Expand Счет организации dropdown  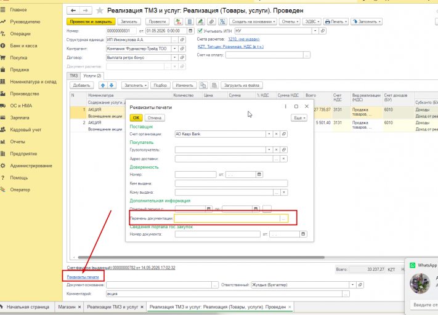click(x=269, y=134)
